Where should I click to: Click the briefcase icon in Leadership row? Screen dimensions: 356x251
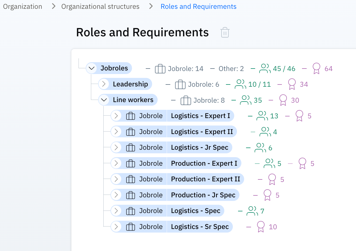(x=180, y=84)
